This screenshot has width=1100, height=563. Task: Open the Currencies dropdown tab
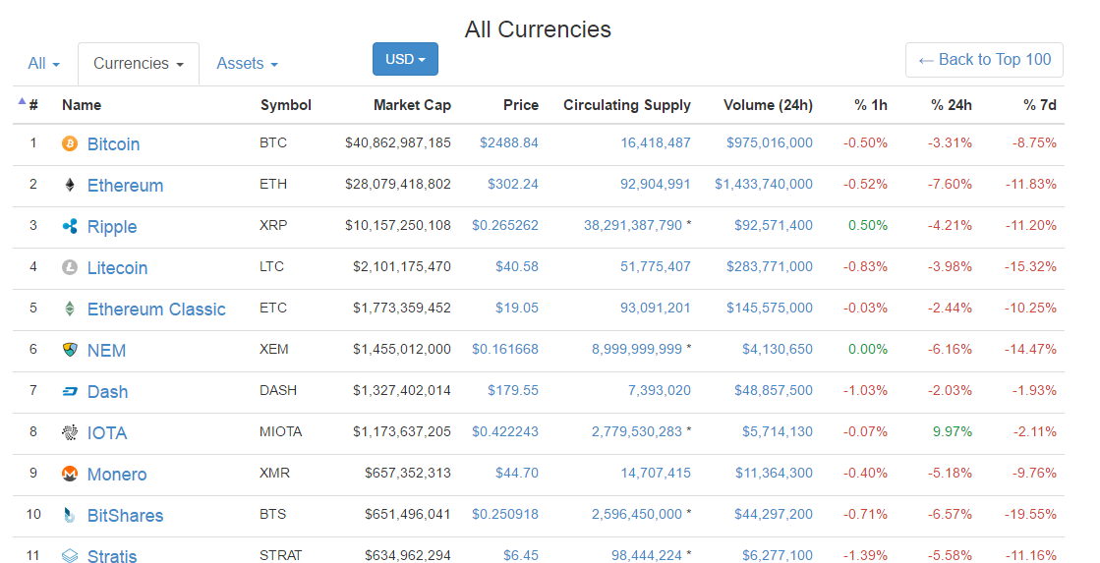coord(139,64)
